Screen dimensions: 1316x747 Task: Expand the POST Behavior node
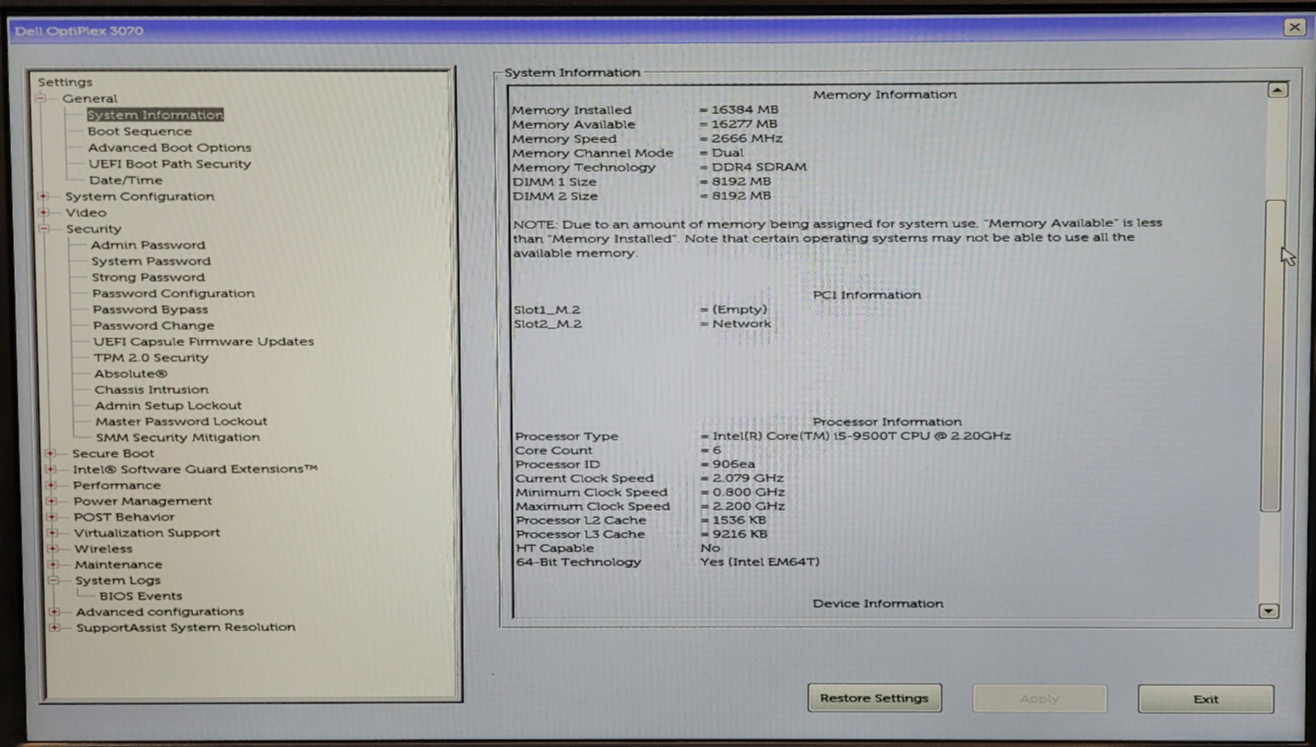click(x=53, y=517)
